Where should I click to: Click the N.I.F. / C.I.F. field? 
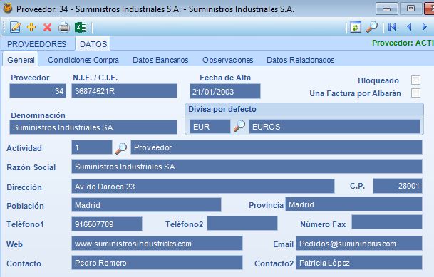coord(124,91)
